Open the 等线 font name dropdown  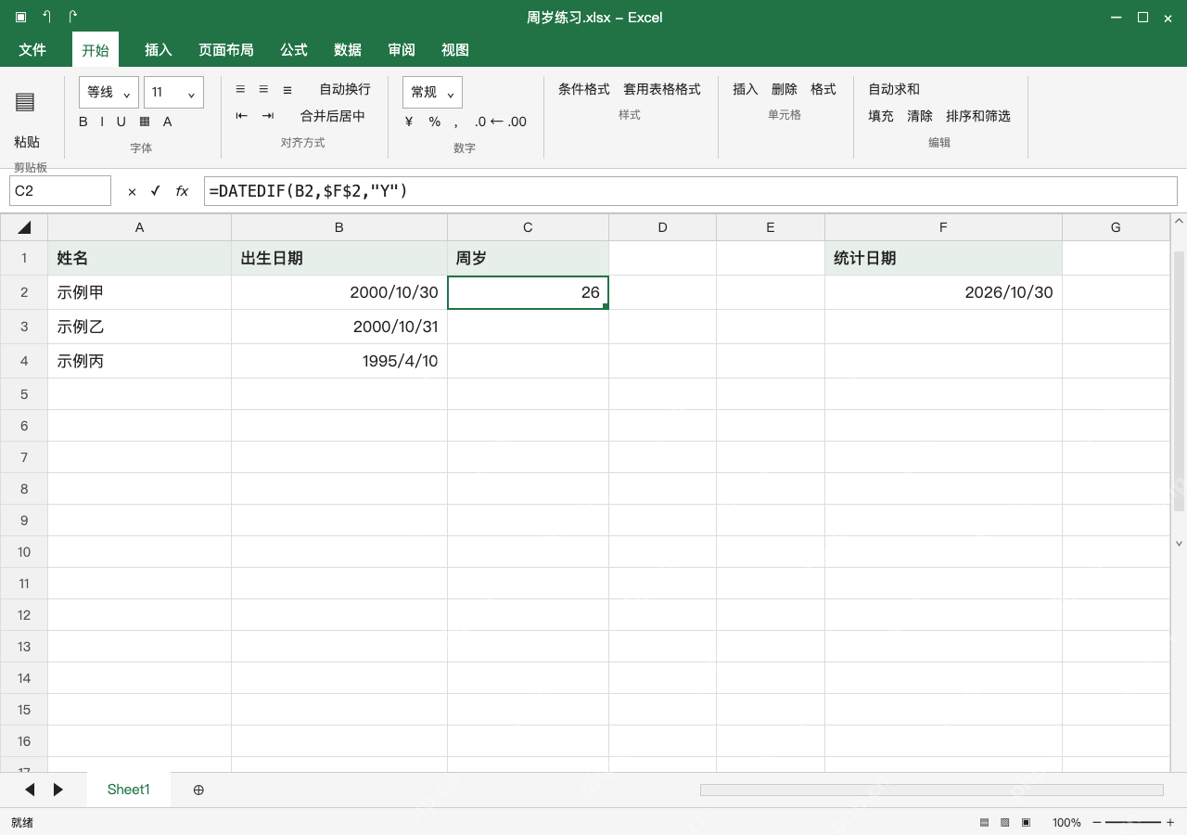coord(108,92)
